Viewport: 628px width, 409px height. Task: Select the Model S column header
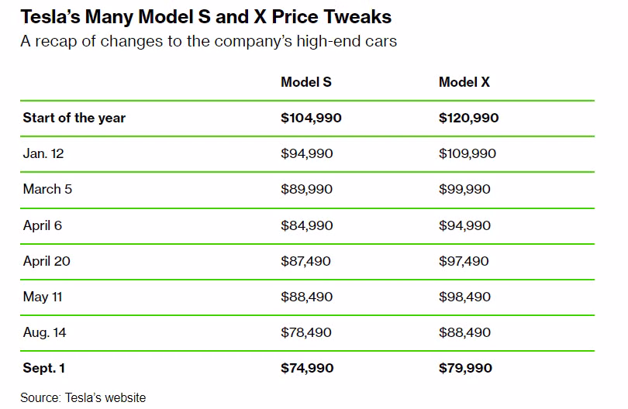tap(305, 82)
